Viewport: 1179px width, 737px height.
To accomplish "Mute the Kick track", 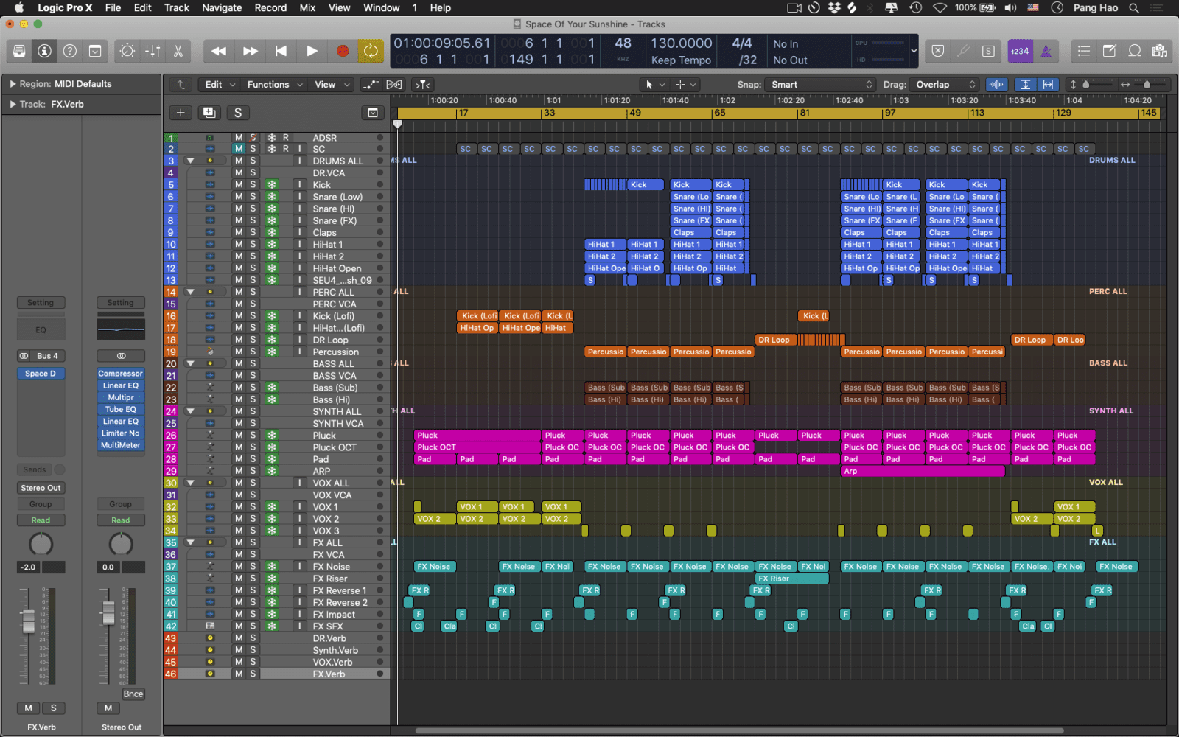I will coord(239,185).
